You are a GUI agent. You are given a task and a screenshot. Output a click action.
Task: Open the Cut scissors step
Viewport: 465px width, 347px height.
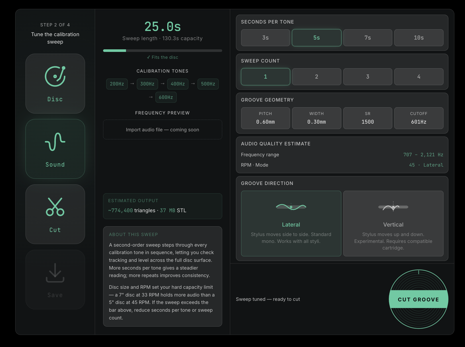pos(55,206)
